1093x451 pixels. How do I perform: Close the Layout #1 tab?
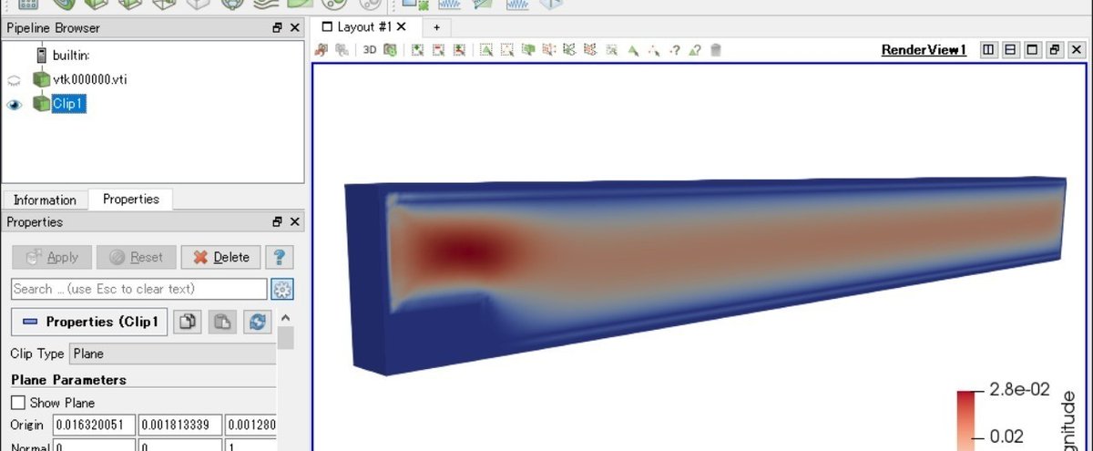(x=402, y=26)
